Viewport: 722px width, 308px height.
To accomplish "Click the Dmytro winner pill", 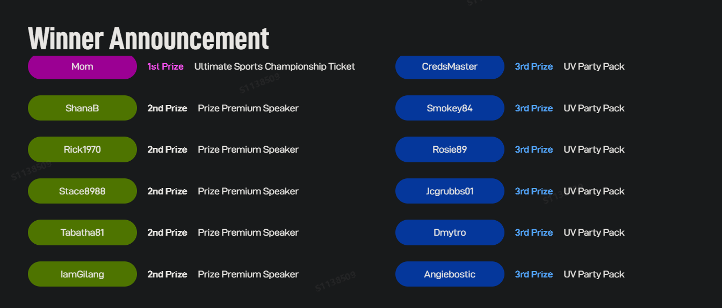I will (450, 232).
